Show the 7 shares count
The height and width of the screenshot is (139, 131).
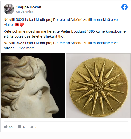[36, 127]
